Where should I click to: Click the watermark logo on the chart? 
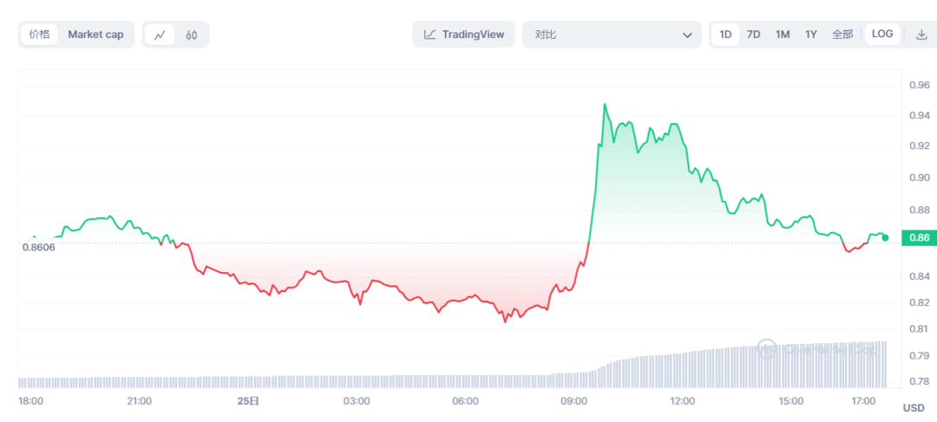pos(767,348)
